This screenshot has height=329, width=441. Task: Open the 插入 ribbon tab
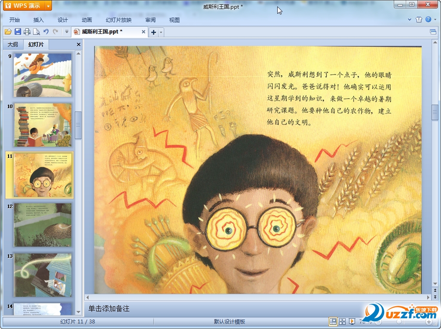39,20
